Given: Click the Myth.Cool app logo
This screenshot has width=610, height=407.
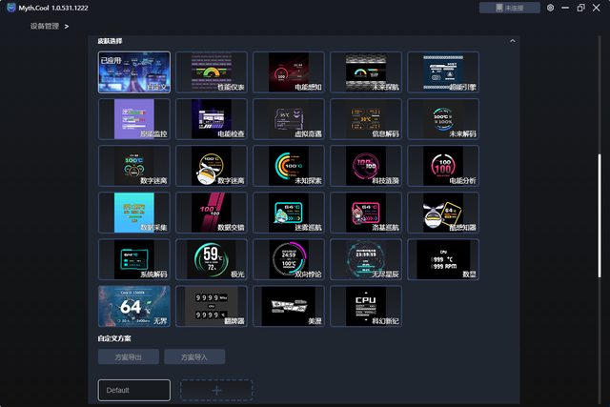Looking at the screenshot, I should tap(10, 8).
